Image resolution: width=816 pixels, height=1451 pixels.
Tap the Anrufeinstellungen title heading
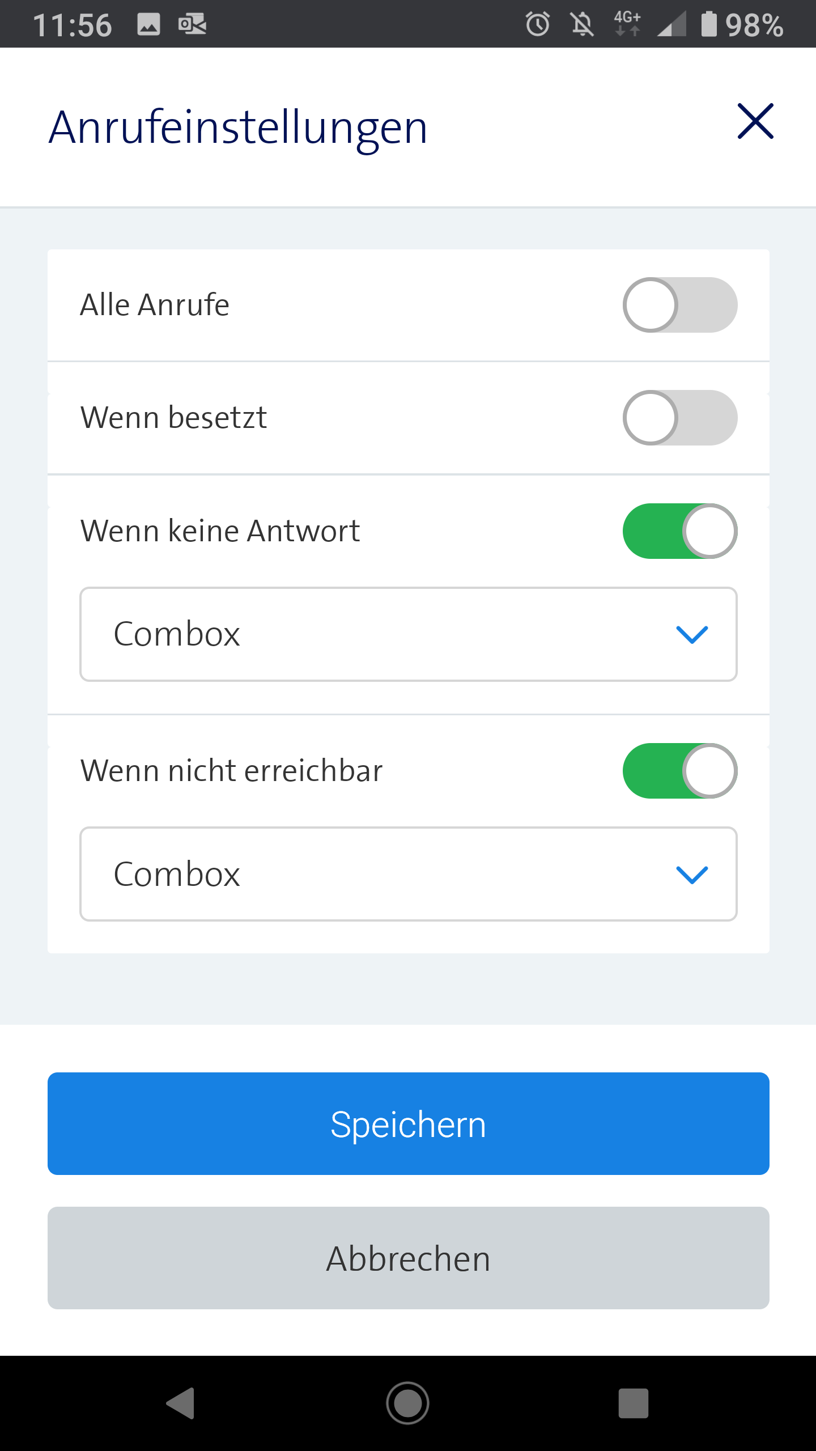pyautogui.click(x=238, y=128)
